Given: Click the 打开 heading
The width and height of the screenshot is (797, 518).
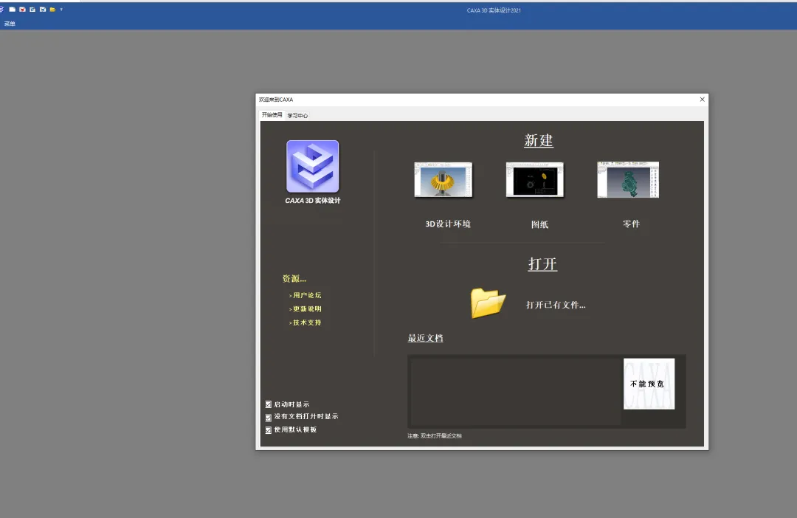Looking at the screenshot, I should tap(542, 264).
